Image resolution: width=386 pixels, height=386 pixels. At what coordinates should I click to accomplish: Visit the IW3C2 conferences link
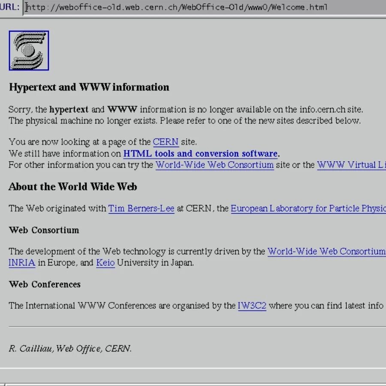pos(252,306)
